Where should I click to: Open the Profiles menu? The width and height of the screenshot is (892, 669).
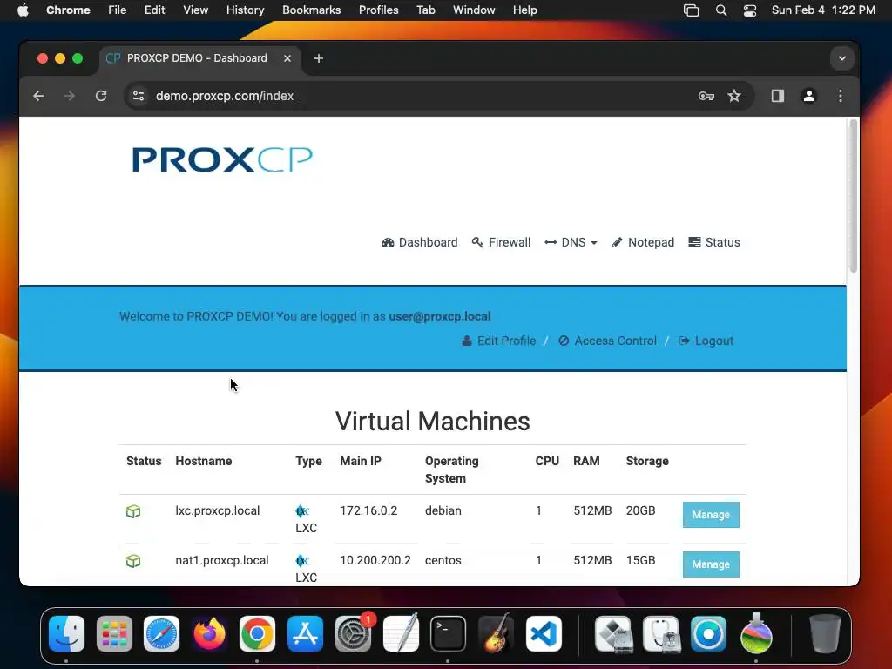378,10
